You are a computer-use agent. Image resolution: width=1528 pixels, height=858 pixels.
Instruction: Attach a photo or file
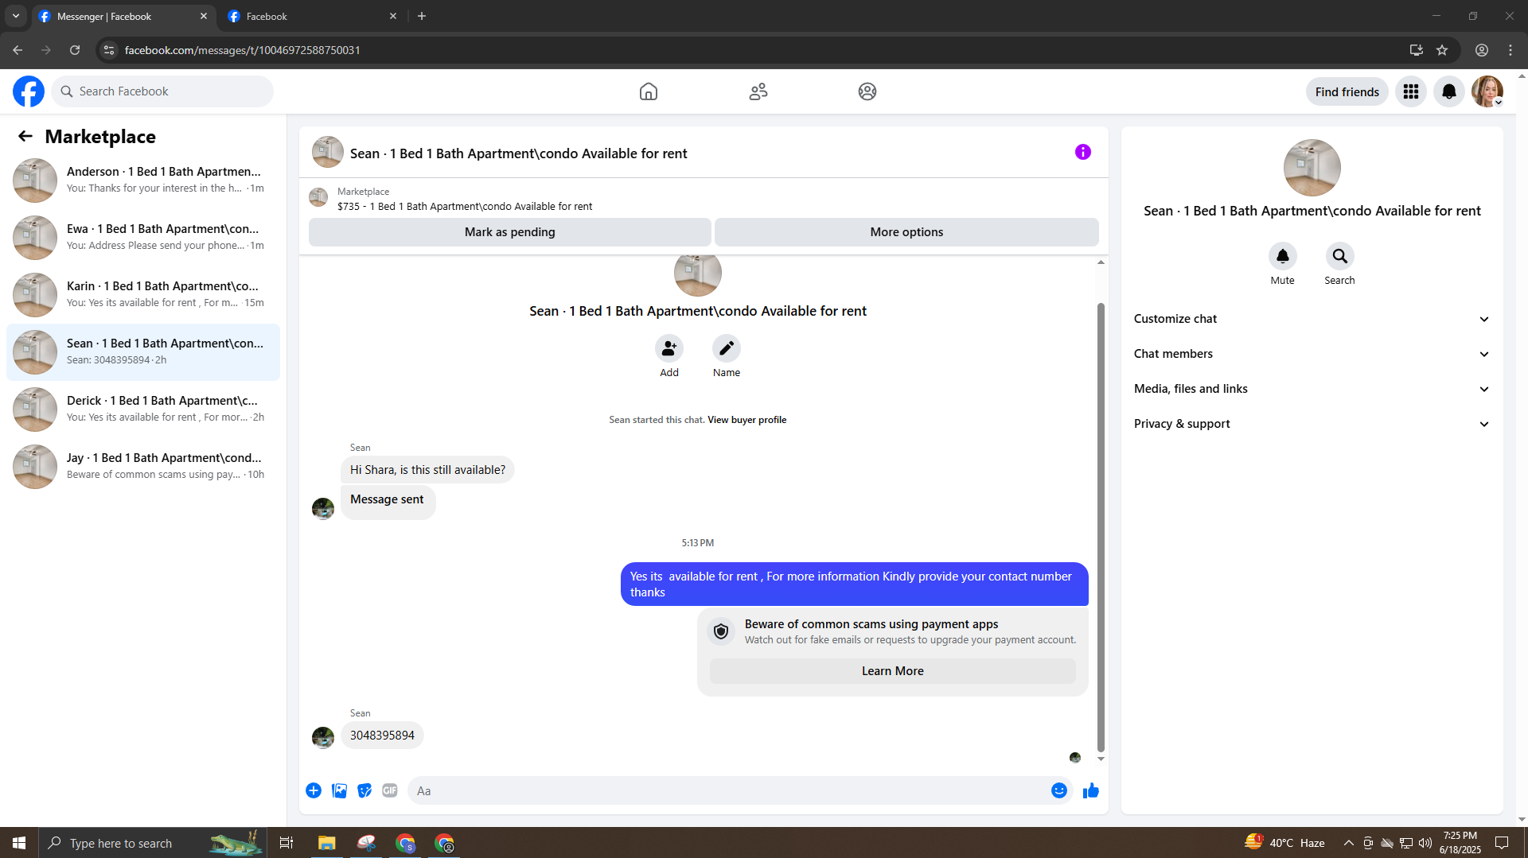339,790
